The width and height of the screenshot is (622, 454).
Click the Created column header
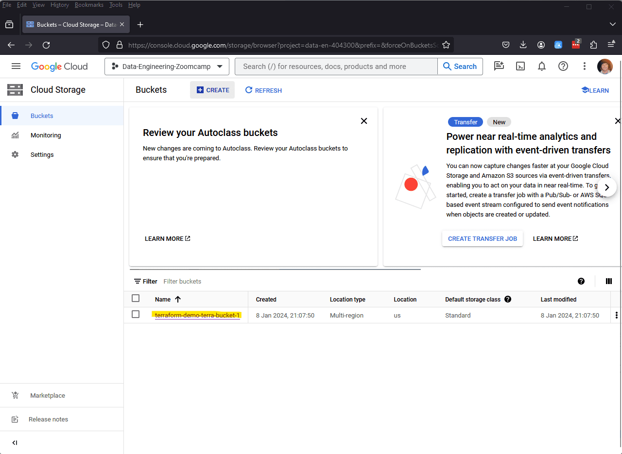(266, 300)
